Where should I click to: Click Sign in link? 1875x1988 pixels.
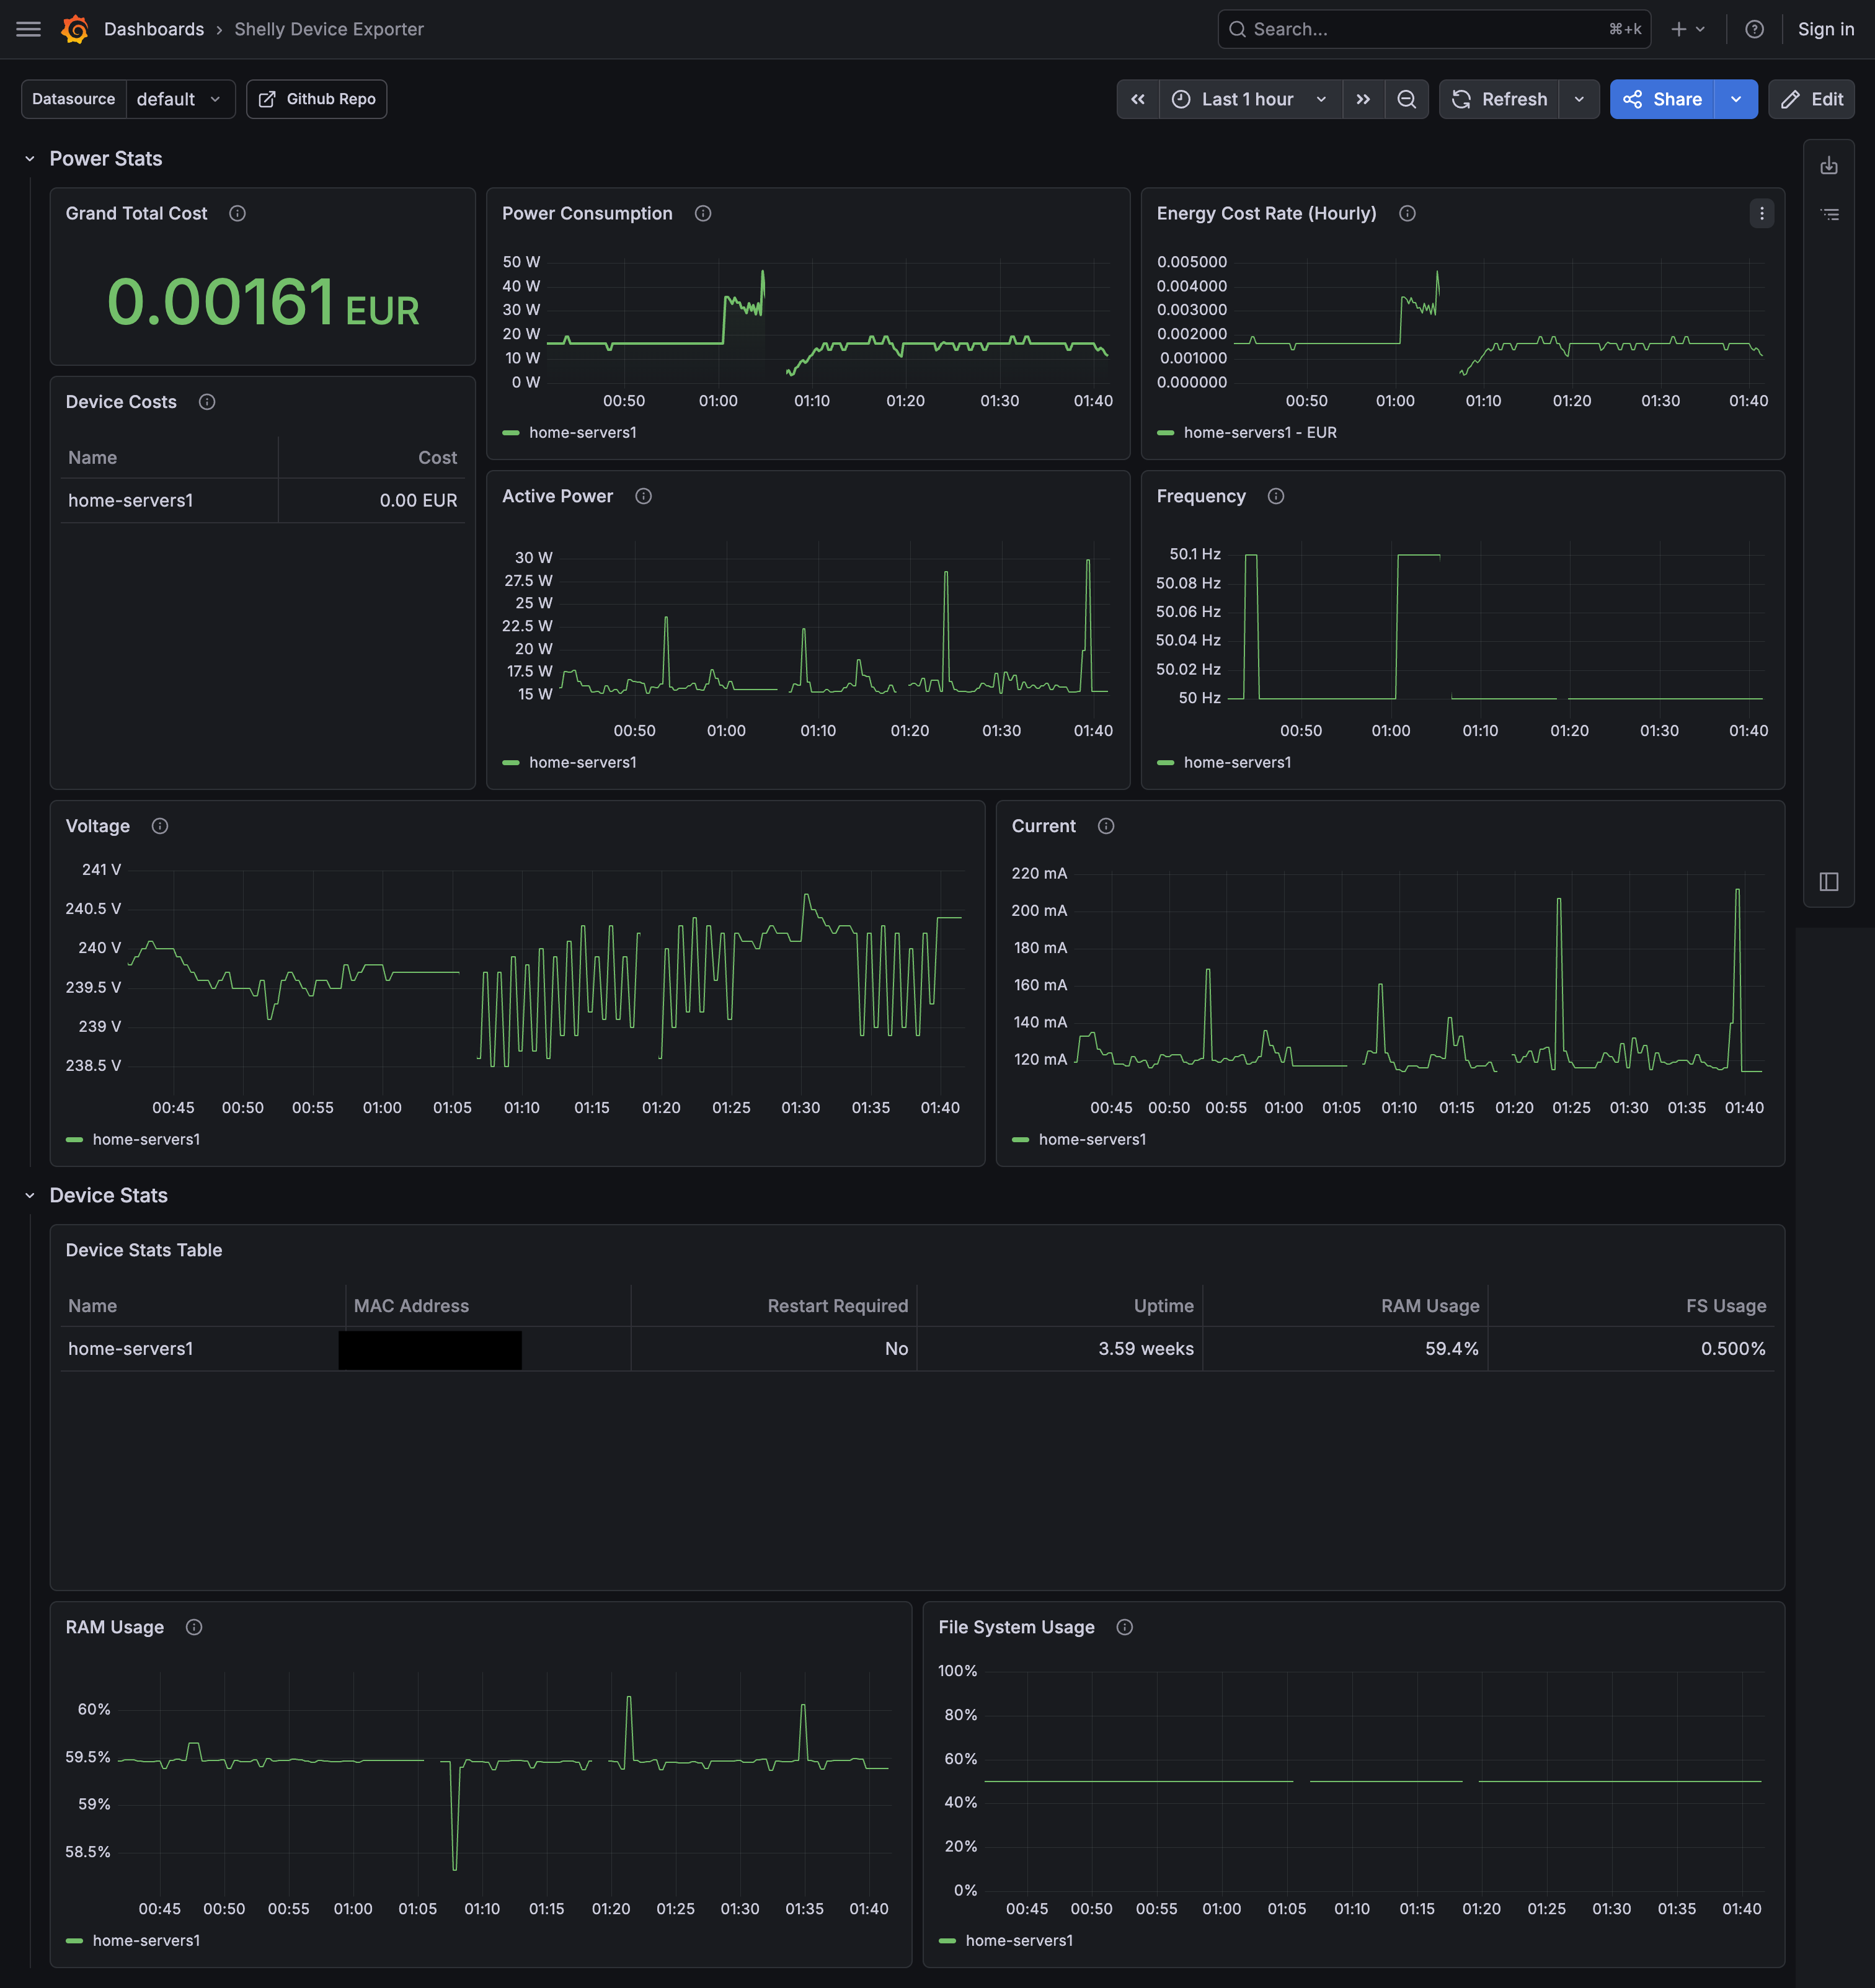coord(1825,29)
